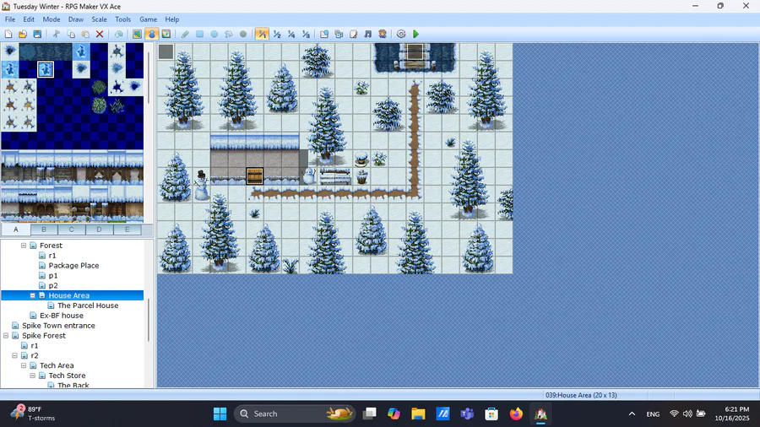The height and width of the screenshot is (427, 760).
Task: Open File Explorer from the taskbar
Action: tap(418, 414)
